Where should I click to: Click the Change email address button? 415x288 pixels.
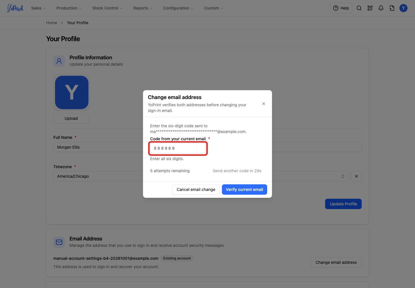(336, 262)
